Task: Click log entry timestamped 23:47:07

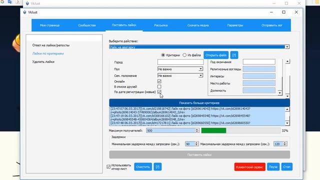Action: (x=180, y=110)
